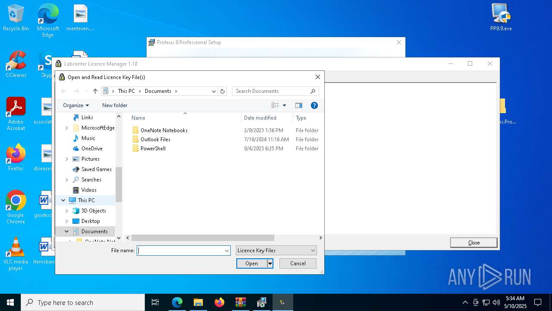Click the Forward navigation arrow in file dialog
Screen dimensions: 552x311
pos(76,91)
